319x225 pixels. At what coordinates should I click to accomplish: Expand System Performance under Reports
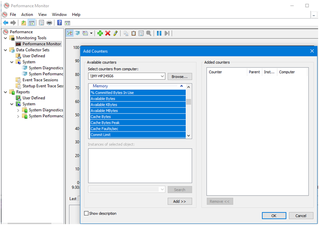coord(18,117)
